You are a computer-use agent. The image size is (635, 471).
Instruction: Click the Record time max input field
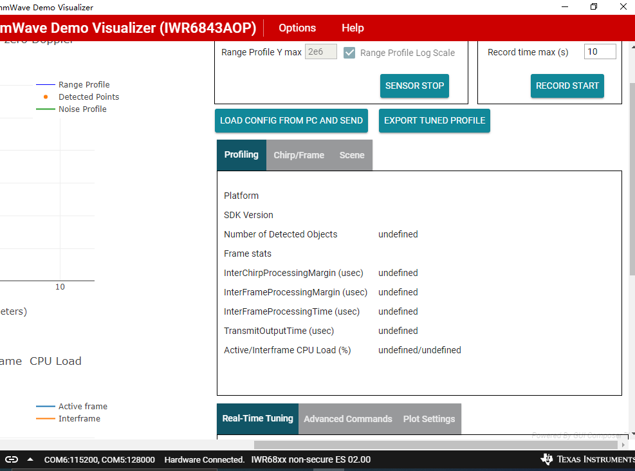point(600,52)
